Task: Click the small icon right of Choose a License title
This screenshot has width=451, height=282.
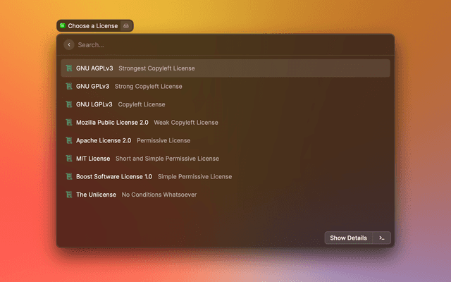Action: pos(125,26)
